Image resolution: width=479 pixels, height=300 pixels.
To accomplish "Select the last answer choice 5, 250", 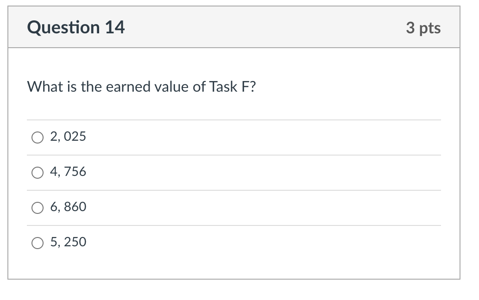I will tap(68, 242).
